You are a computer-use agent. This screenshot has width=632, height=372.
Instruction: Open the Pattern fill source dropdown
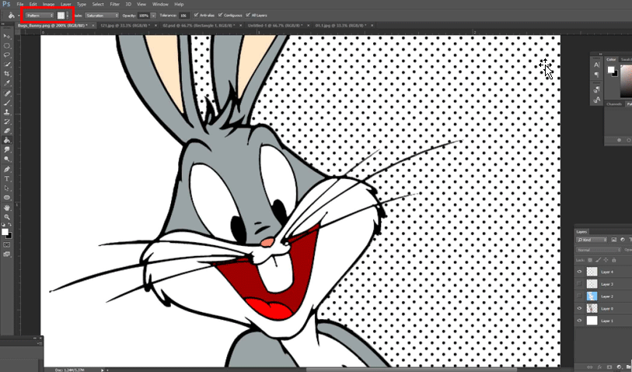point(39,15)
